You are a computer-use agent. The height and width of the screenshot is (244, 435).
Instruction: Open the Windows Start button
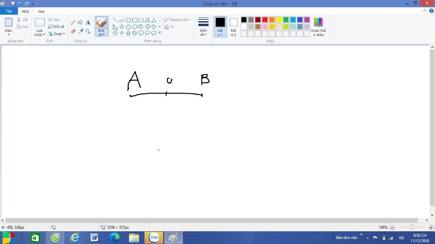8,238
